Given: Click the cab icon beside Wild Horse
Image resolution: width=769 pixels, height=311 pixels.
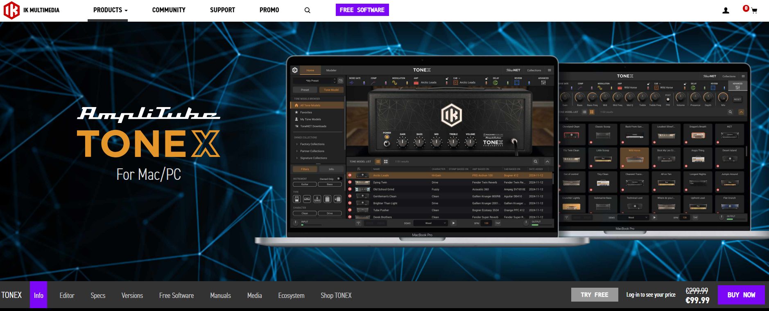Looking at the screenshot, I should 656,88.
